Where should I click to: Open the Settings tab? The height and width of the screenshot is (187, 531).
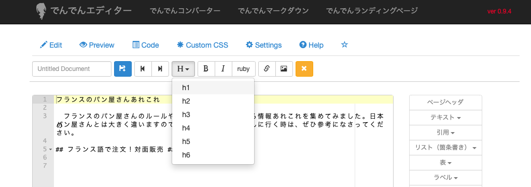pyautogui.click(x=264, y=45)
